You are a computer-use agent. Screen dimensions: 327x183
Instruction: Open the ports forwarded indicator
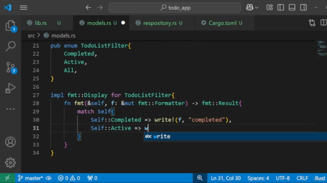click(92, 178)
